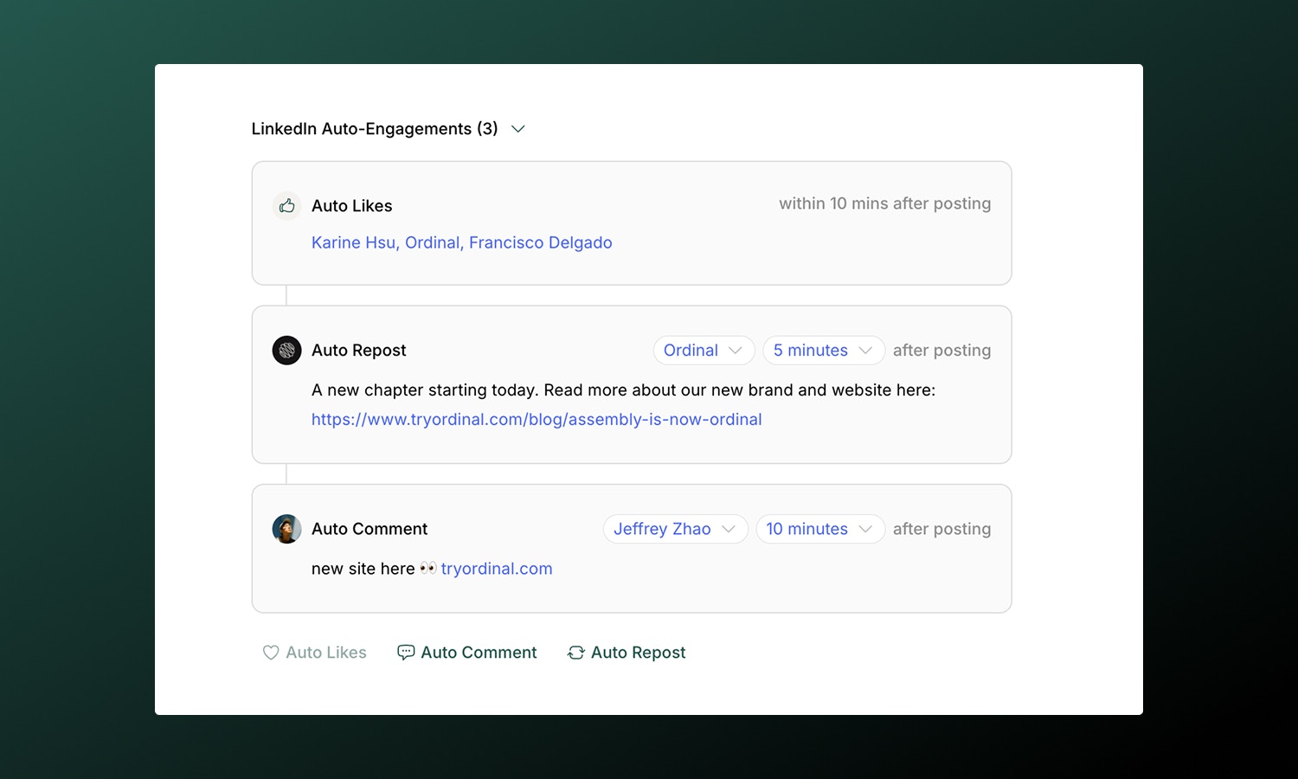
Task: Click the Ordinal logo avatar beside Auto Repost
Action: (287, 351)
